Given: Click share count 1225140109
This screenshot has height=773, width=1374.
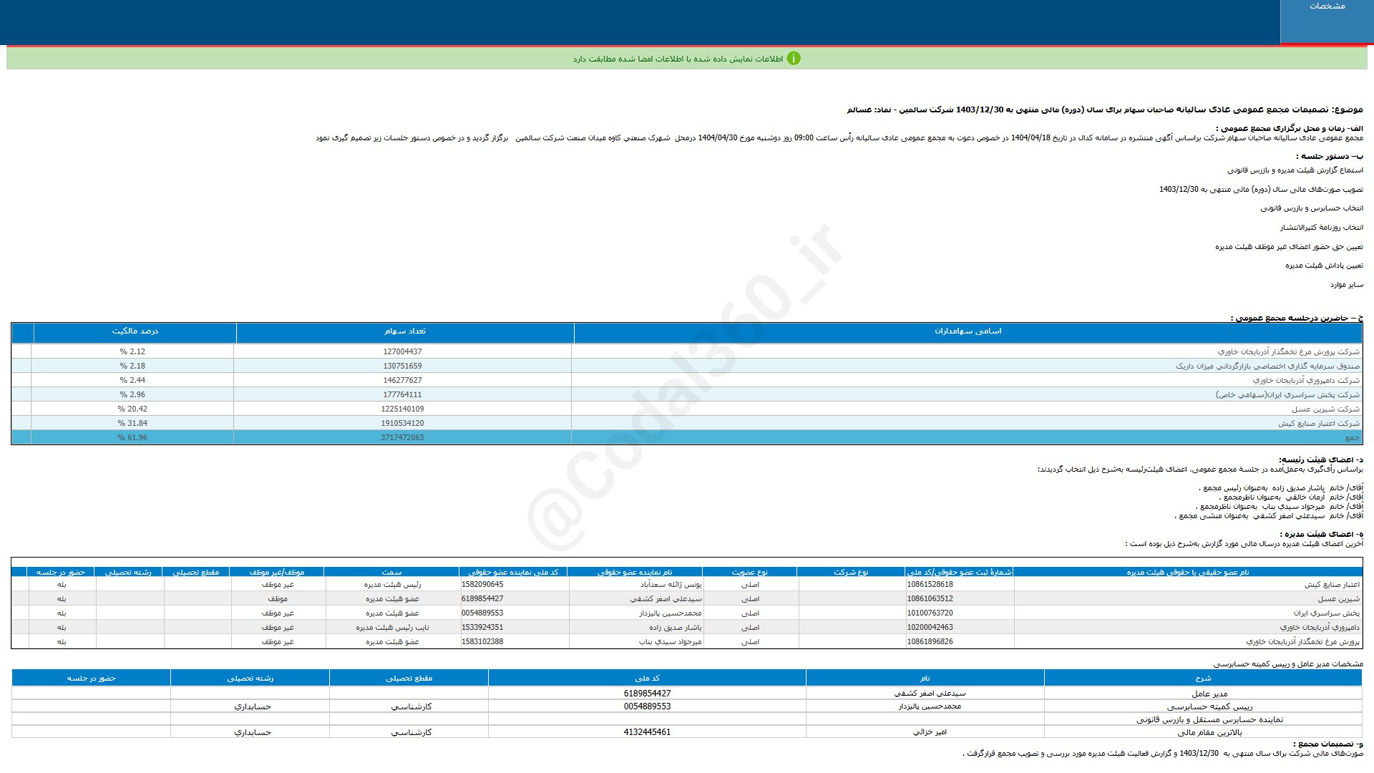Looking at the screenshot, I should point(402,409).
